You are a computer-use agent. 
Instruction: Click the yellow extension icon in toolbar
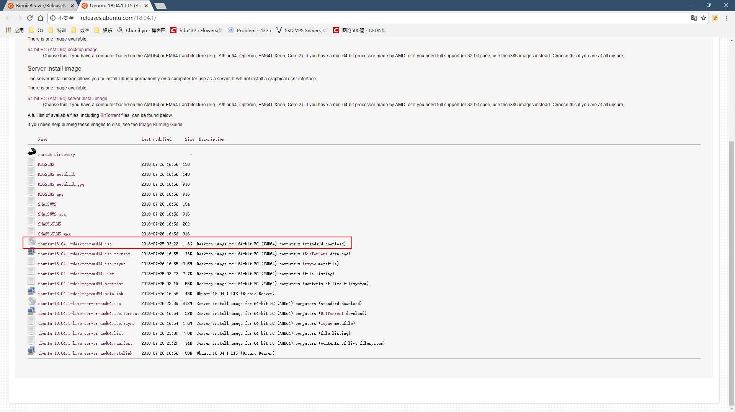click(715, 18)
